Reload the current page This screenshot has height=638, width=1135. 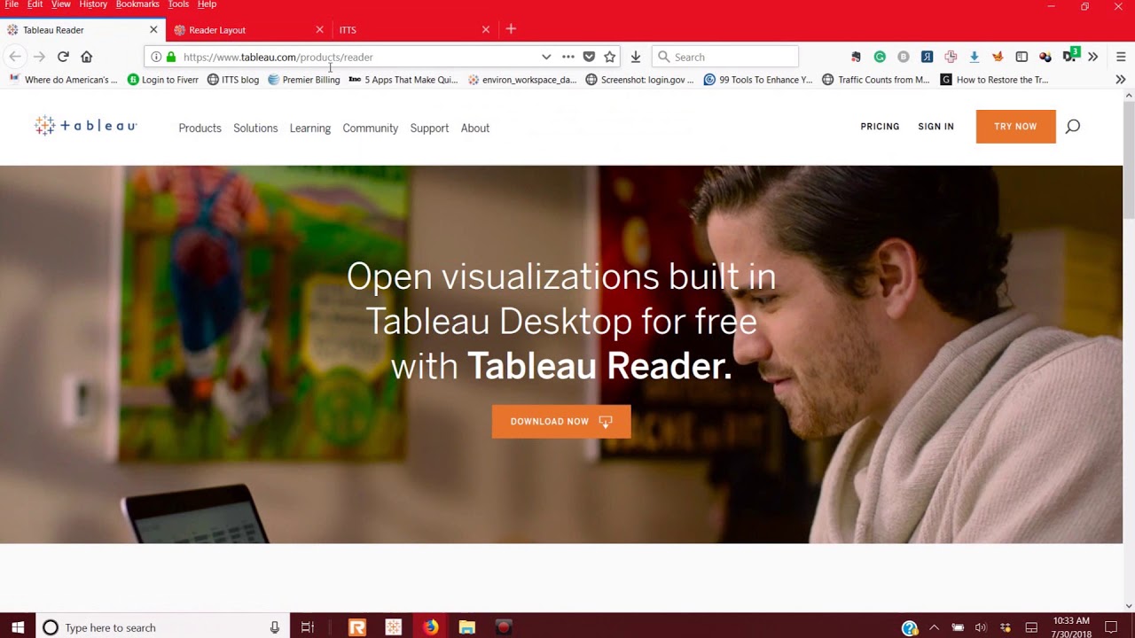tap(63, 57)
